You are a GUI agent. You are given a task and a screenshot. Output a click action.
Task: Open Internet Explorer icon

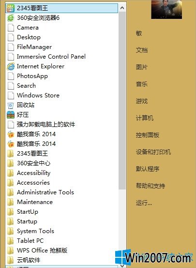click(x=11, y=66)
